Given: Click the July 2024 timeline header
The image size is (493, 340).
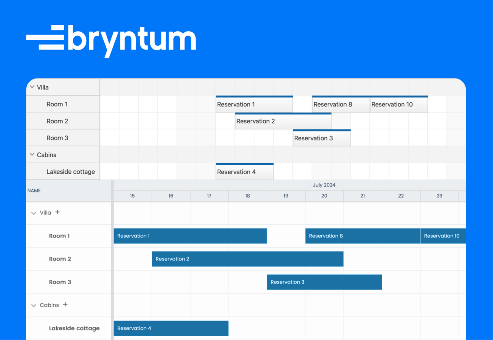Looking at the screenshot, I should point(324,185).
